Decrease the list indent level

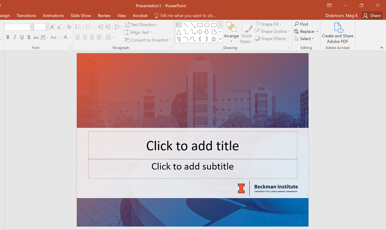tap(101, 27)
